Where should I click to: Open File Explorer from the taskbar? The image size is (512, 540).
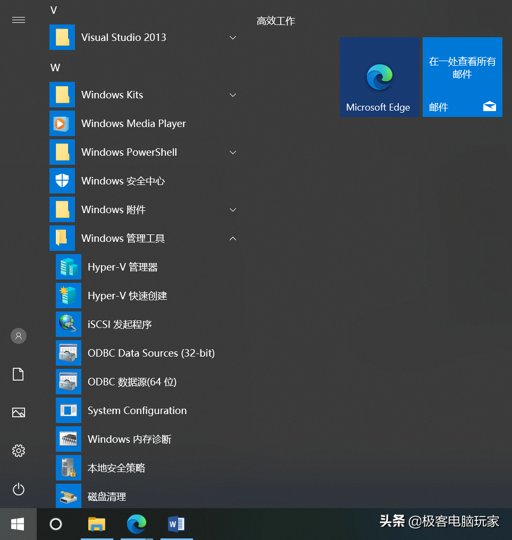tap(97, 524)
